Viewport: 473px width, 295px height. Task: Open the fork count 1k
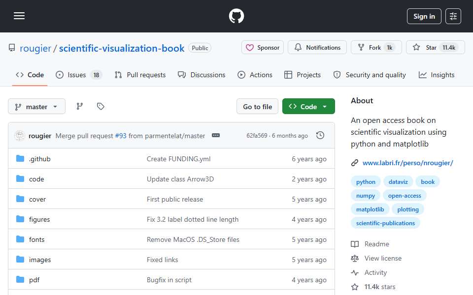(x=390, y=48)
